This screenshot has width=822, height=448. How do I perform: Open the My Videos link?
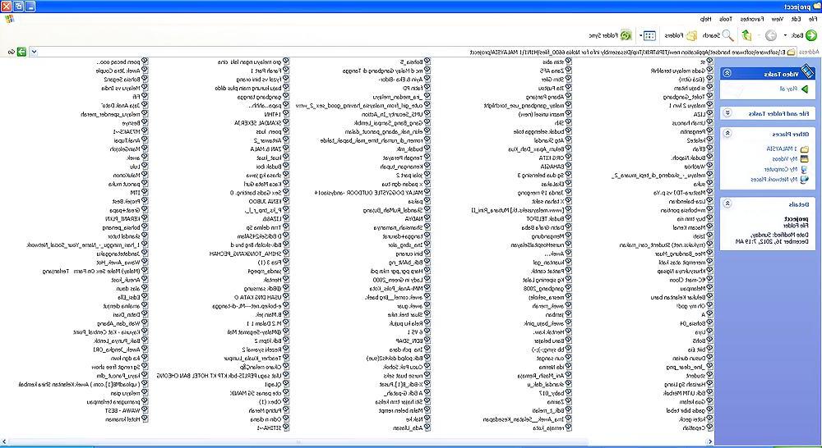tap(785, 158)
